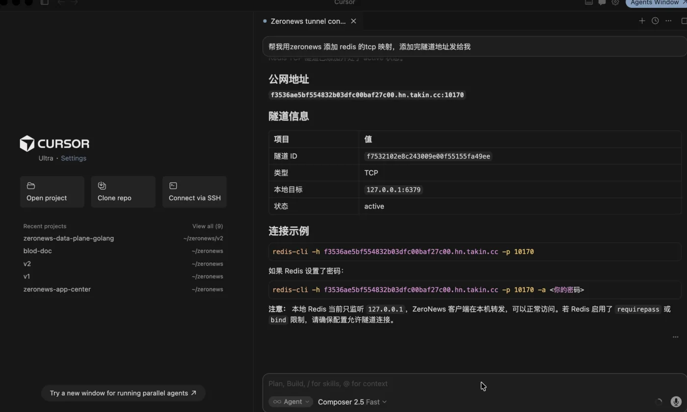Click the Agents Window button
This screenshot has height=412, width=687.
click(656, 3)
